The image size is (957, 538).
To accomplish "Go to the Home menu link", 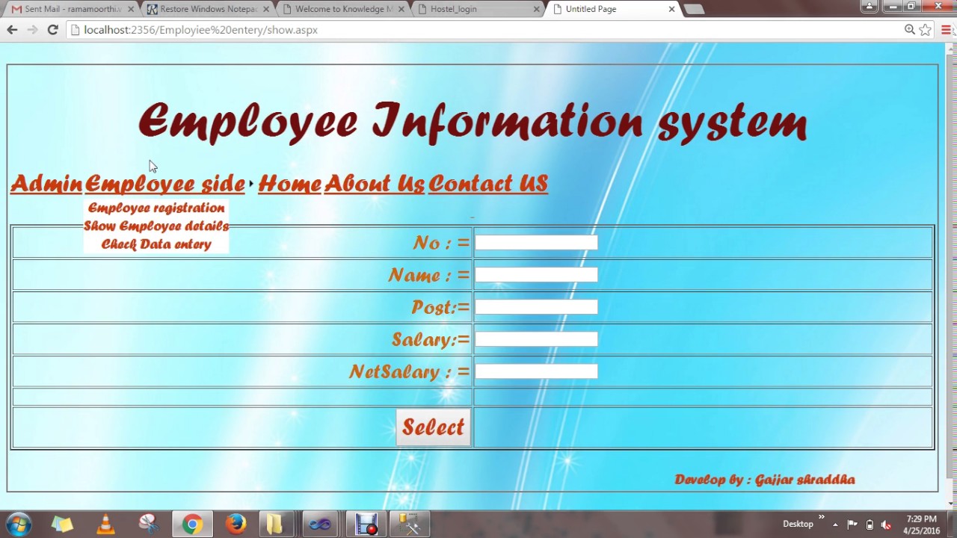I will 290,184.
